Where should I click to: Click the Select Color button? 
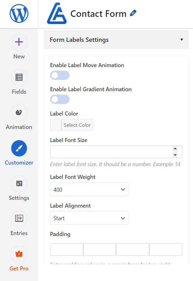77,125
